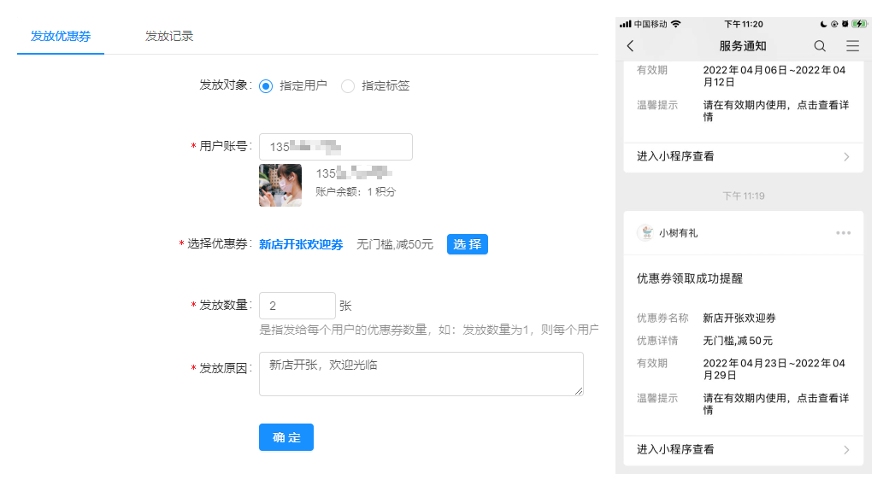
Task: Switch to the 发放记录 tab
Action: [169, 36]
